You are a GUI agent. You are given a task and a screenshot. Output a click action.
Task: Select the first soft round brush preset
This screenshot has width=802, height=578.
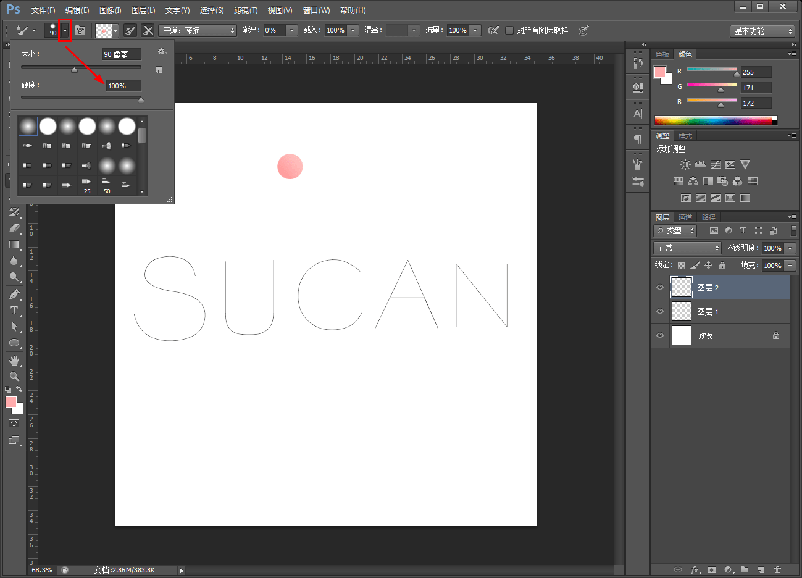[28, 127]
